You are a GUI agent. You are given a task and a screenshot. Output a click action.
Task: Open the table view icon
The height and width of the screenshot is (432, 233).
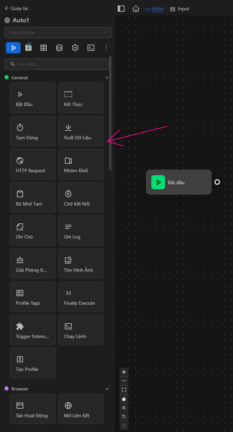click(44, 48)
